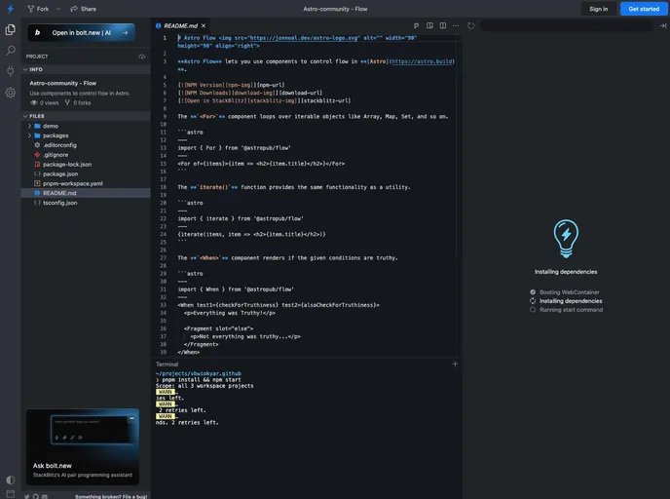Click the project title 'Astro-community - Flow' in sidebar
Screen dimensions: 670x499
pos(62,83)
